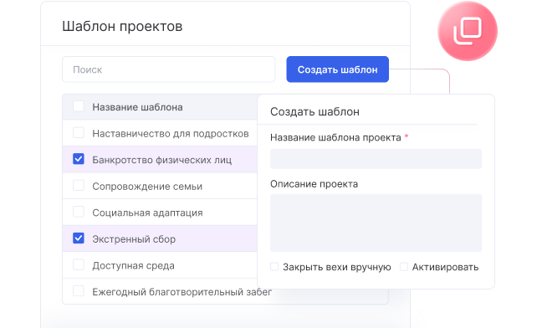This screenshot has width=537, height=328.
Task: Select the Социальная адаптация checkbox
Action: point(79,212)
